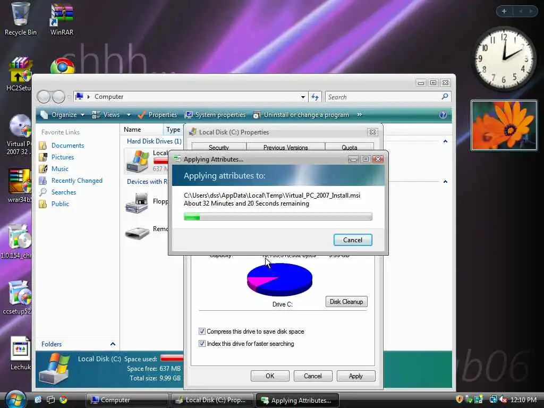
Task: Click Apply in Local Disk Properties
Action: point(355,376)
